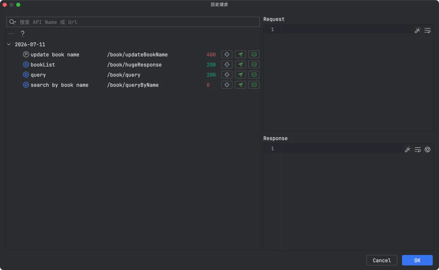439x270 pixels.
Task: Click the format wand in Response panel
Action: point(408,149)
